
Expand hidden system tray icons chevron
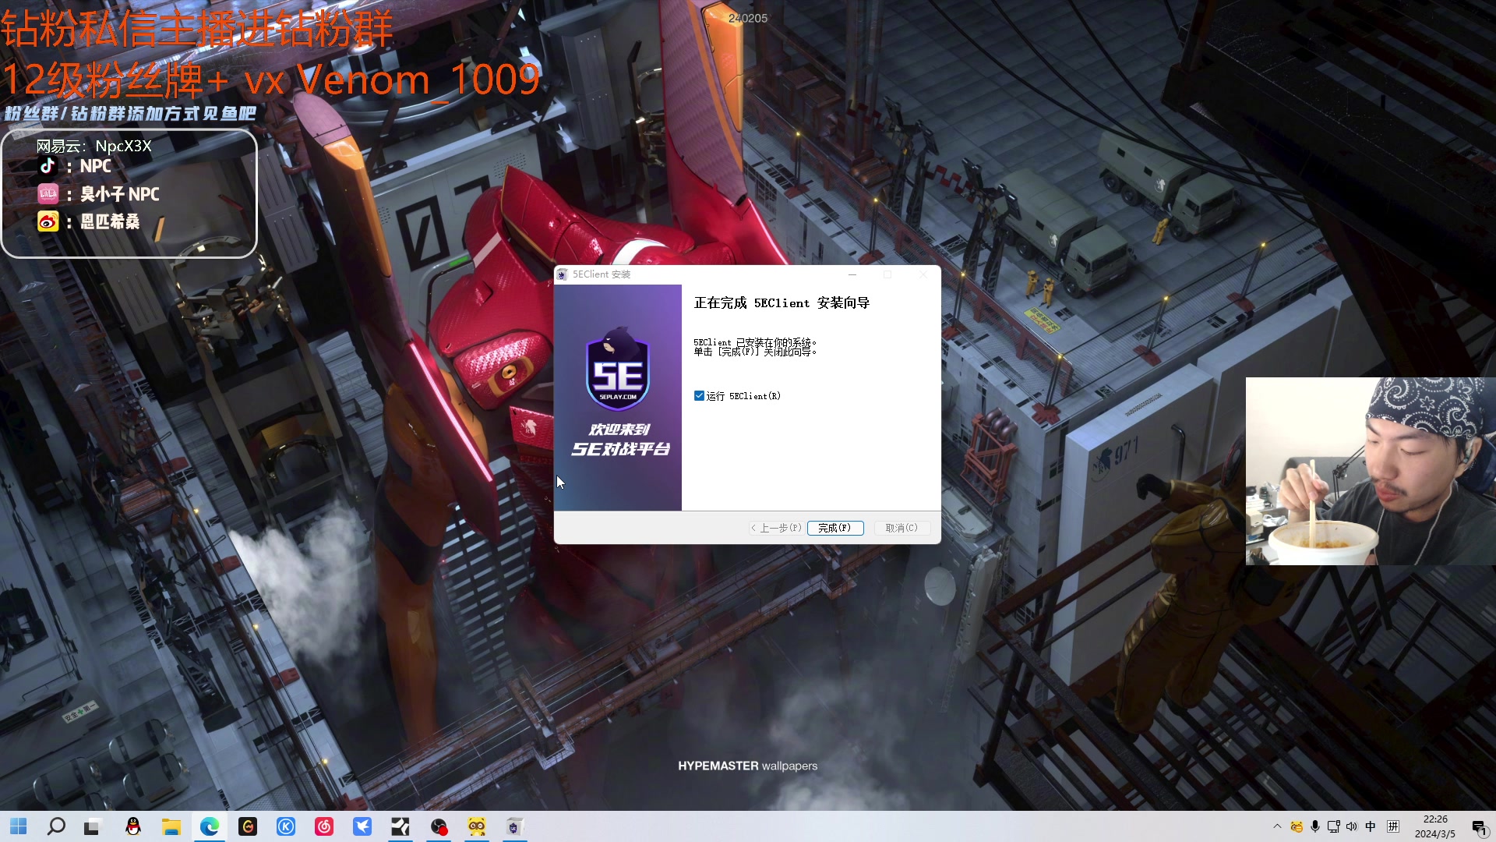pyautogui.click(x=1277, y=826)
